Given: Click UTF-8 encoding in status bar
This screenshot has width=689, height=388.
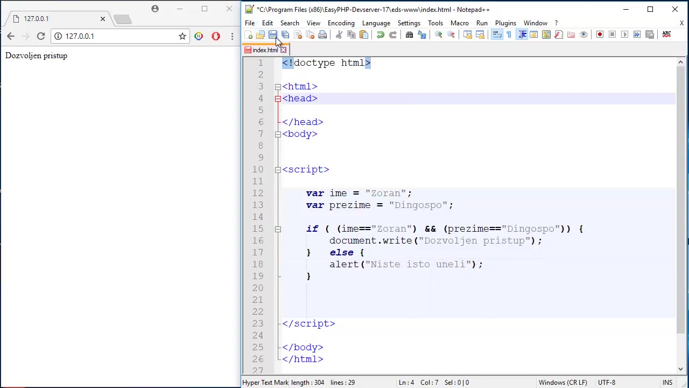Looking at the screenshot, I should [x=606, y=383].
